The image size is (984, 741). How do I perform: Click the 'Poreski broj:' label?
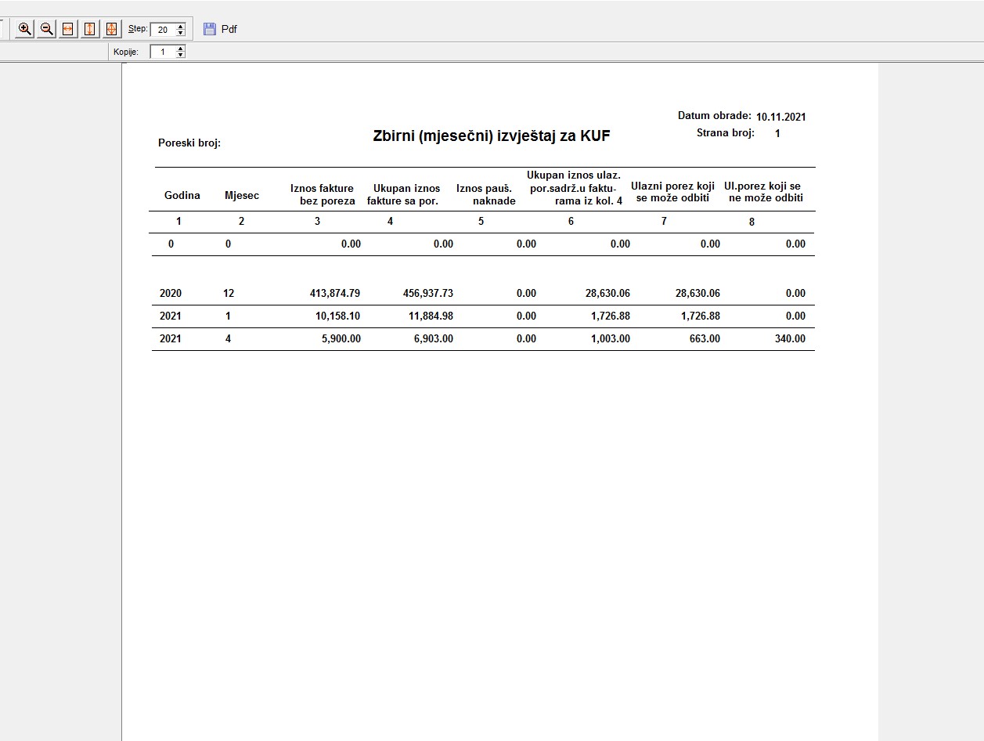click(189, 143)
